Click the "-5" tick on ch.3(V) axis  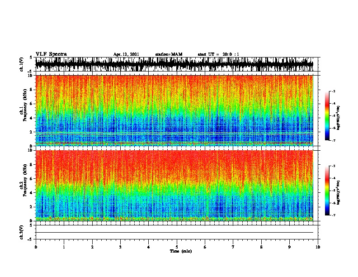coord(30,239)
